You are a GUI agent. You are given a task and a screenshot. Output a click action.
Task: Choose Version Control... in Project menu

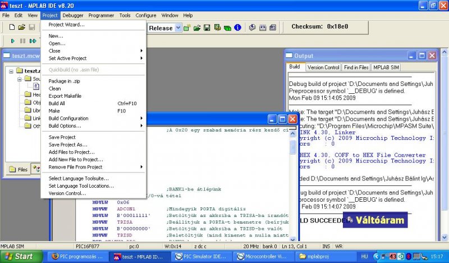pyautogui.click(x=93, y=193)
